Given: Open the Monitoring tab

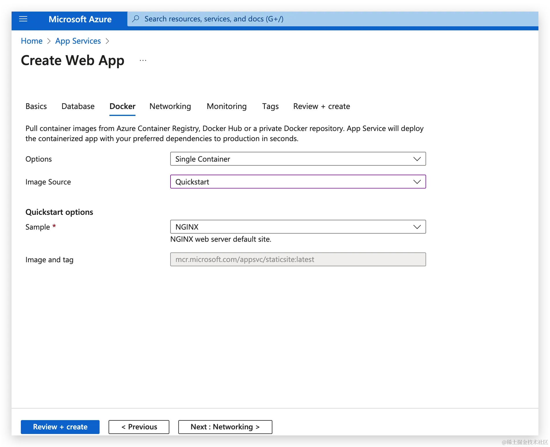Looking at the screenshot, I should point(227,106).
